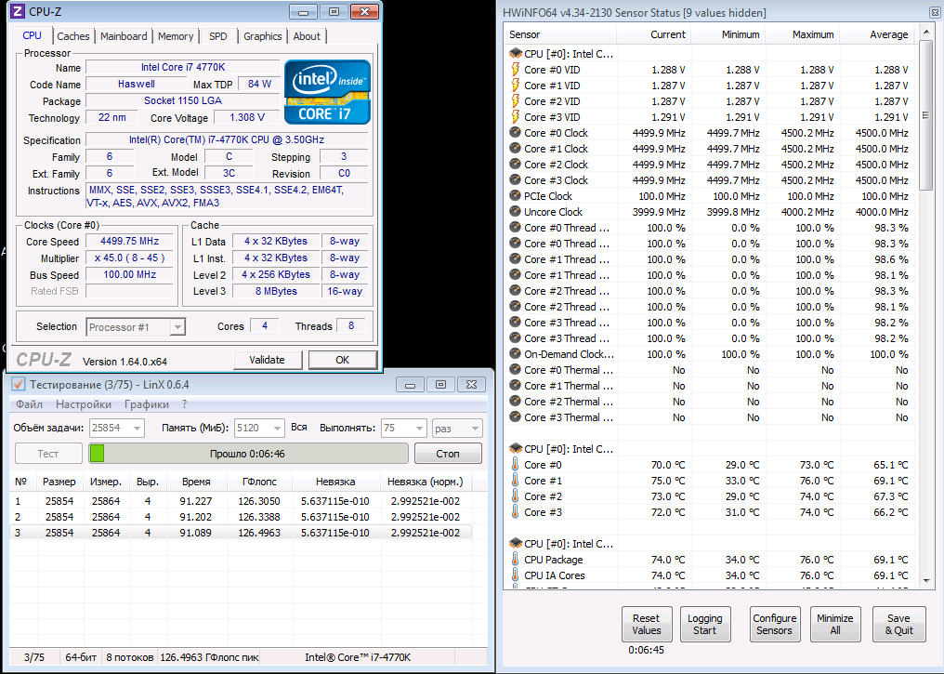Viewport: 944px width, 674px height.
Task: Click the CPU-Z title bar icon
Action: click(18, 11)
